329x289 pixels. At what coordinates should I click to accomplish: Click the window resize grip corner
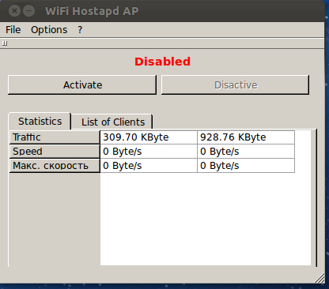320,279
